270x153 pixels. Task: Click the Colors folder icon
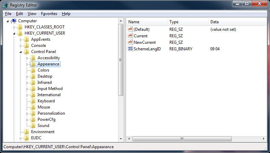click(x=33, y=70)
